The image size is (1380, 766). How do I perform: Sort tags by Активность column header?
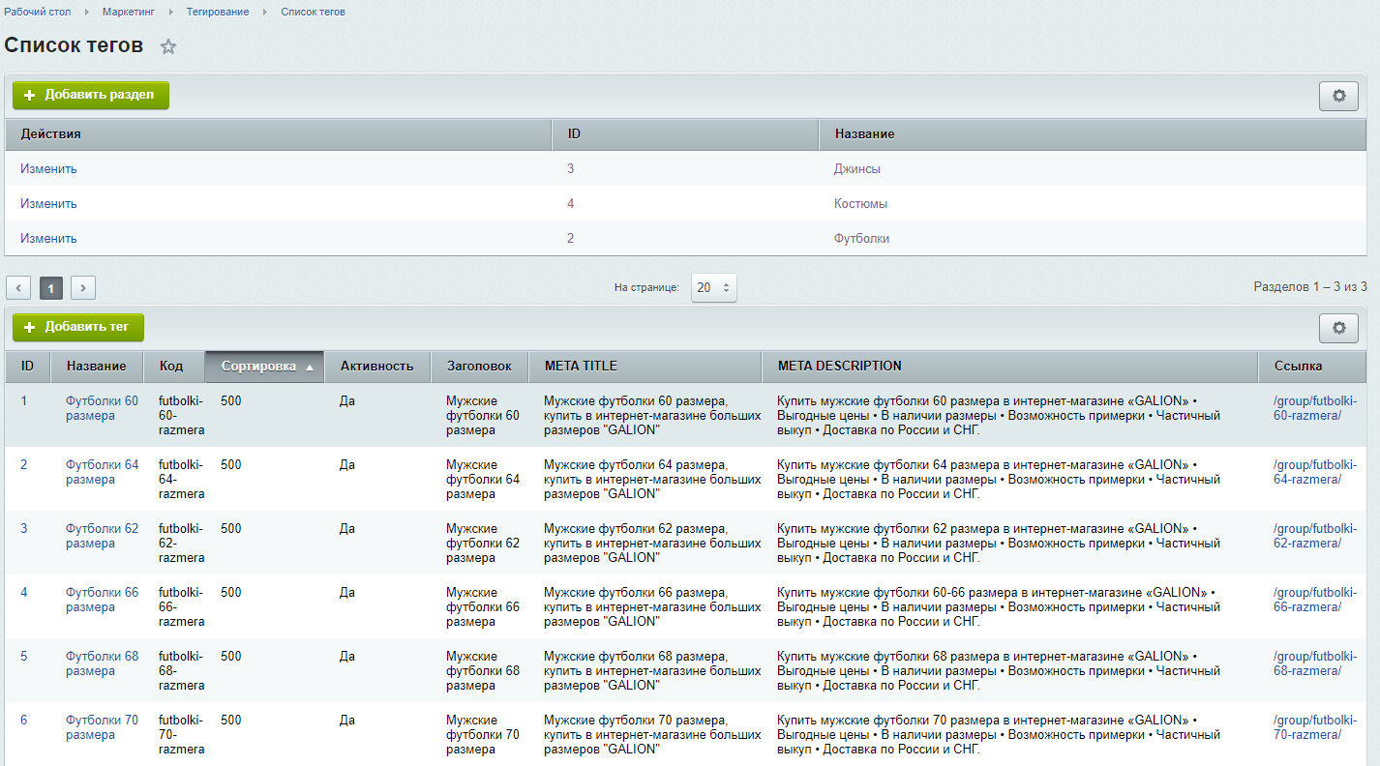tap(376, 367)
